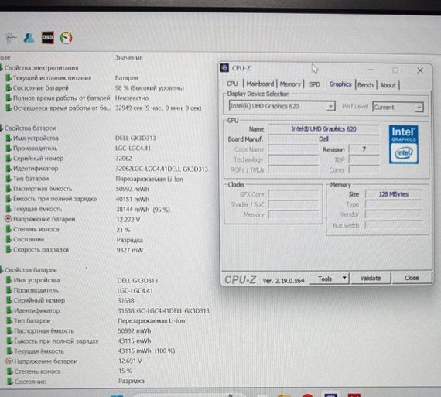
Task: Click the CPU-Z Ver. 2.19.0.x64 version text
Action: pyautogui.click(x=283, y=280)
